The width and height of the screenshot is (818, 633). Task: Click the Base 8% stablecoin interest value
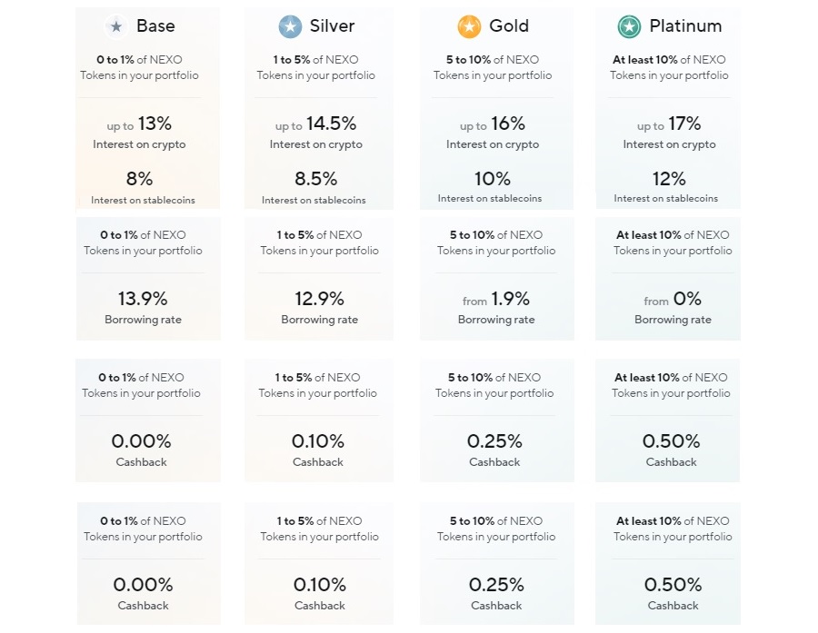139,179
